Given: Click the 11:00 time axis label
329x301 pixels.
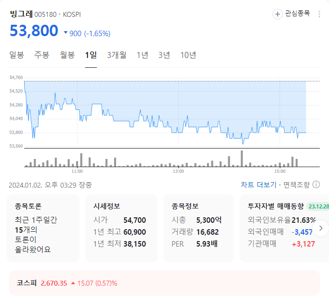Looking at the screenshot, I should [x=77, y=171].
